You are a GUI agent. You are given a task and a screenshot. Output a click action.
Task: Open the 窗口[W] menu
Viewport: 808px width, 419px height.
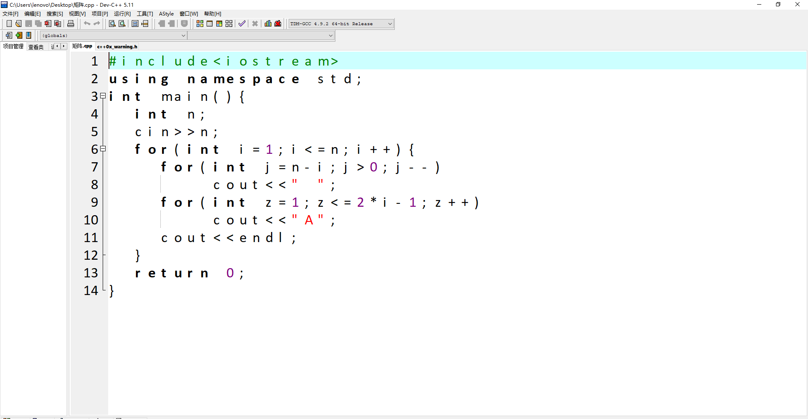[189, 14]
